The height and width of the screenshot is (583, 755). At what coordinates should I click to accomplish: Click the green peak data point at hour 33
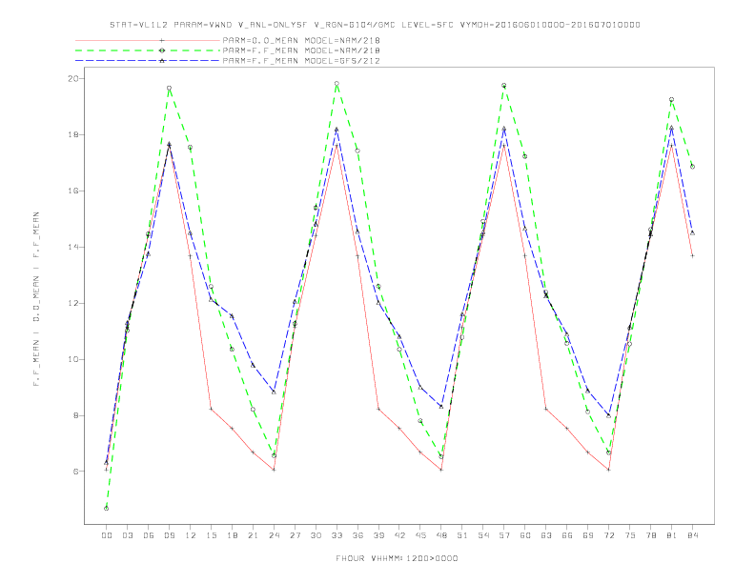coord(337,84)
